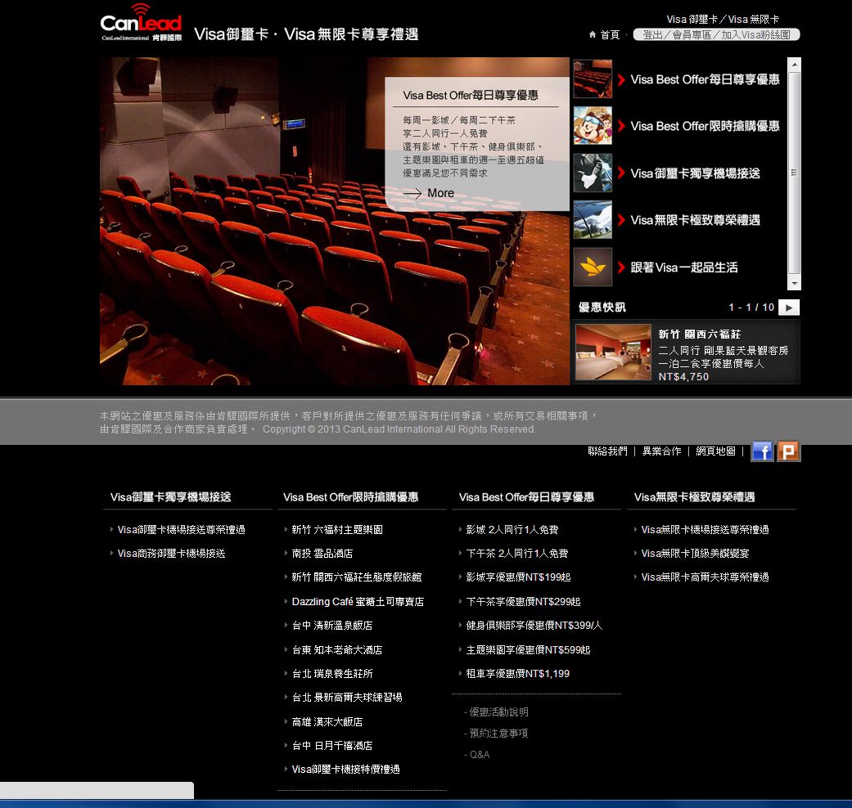Open the chauffeur thumbnail for 機場接送
This screenshot has width=852, height=808.
593,173
